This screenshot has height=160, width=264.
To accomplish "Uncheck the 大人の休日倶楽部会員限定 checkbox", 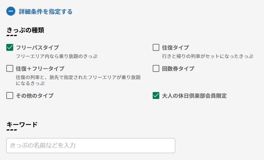I will tap(156, 96).
